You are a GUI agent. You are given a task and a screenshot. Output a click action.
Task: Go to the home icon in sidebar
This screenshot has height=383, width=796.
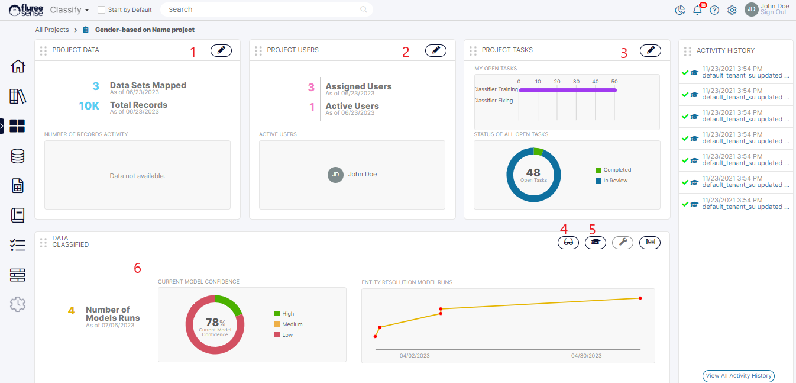tap(18, 66)
